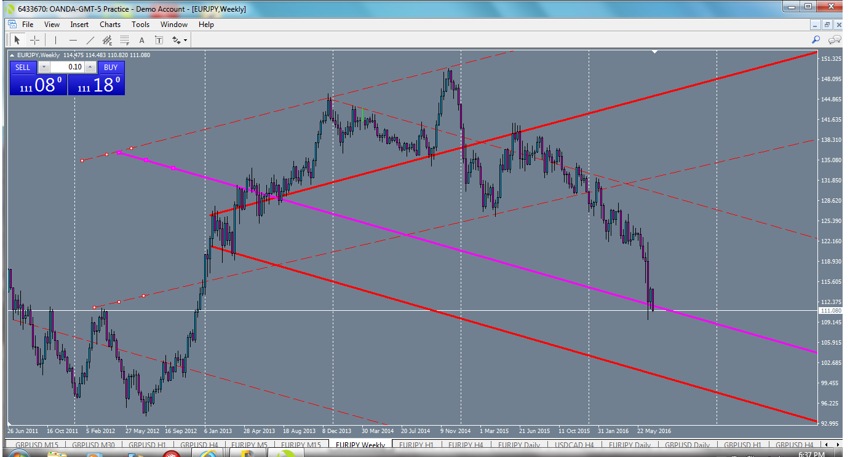The height and width of the screenshot is (457, 850).
Task: Select the Fibonacci Retracement tool
Action: tap(124, 39)
